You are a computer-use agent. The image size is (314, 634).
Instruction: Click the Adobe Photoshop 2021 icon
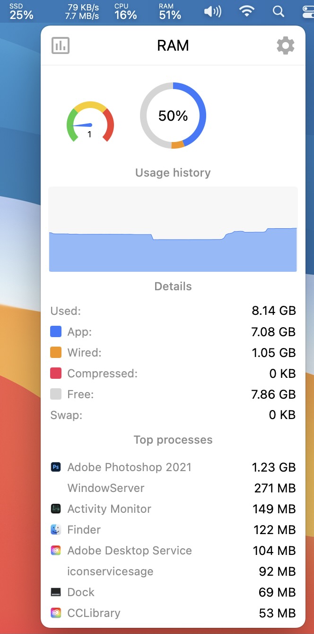[56, 467]
